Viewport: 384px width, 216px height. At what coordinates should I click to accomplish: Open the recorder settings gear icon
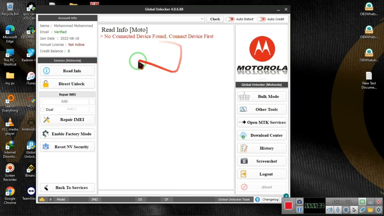[378, 210]
